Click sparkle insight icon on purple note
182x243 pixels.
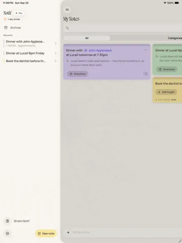[x=68, y=61]
